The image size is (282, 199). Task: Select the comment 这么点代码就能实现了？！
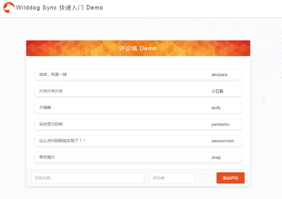point(62,141)
